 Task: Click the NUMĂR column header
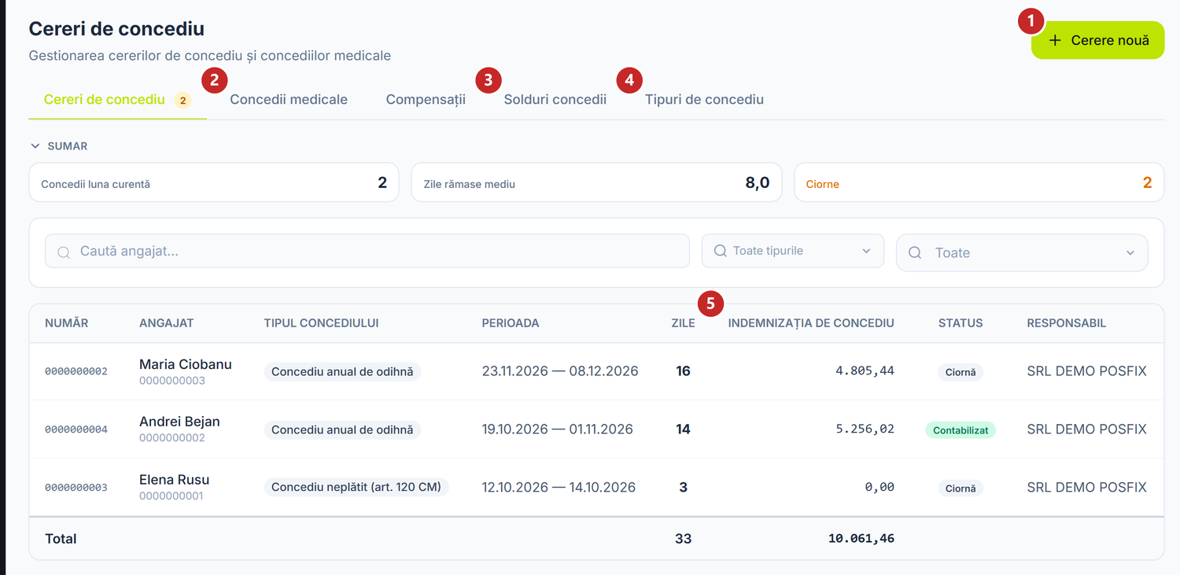67,323
